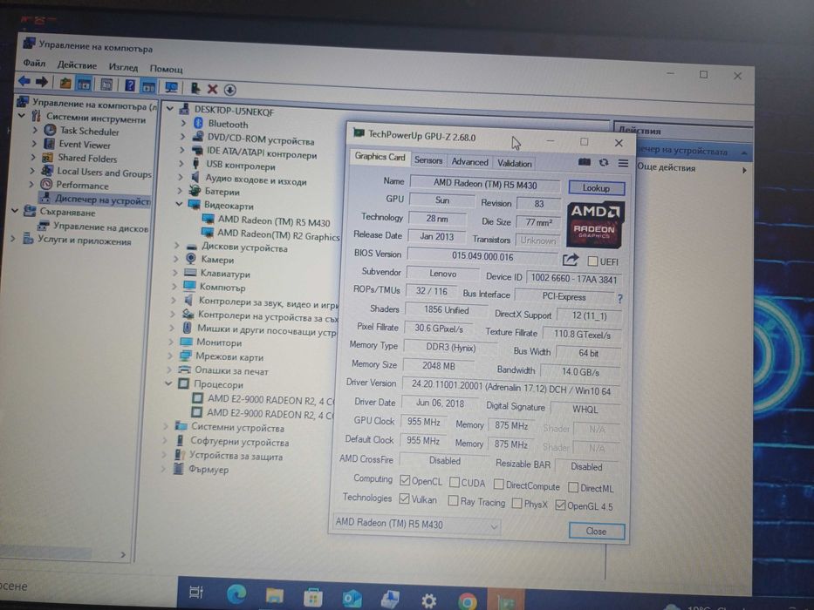The height and width of the screenshot is (610, 814).
Task: Click the red X Uninstall device icon
Action: tap(212, 89)
